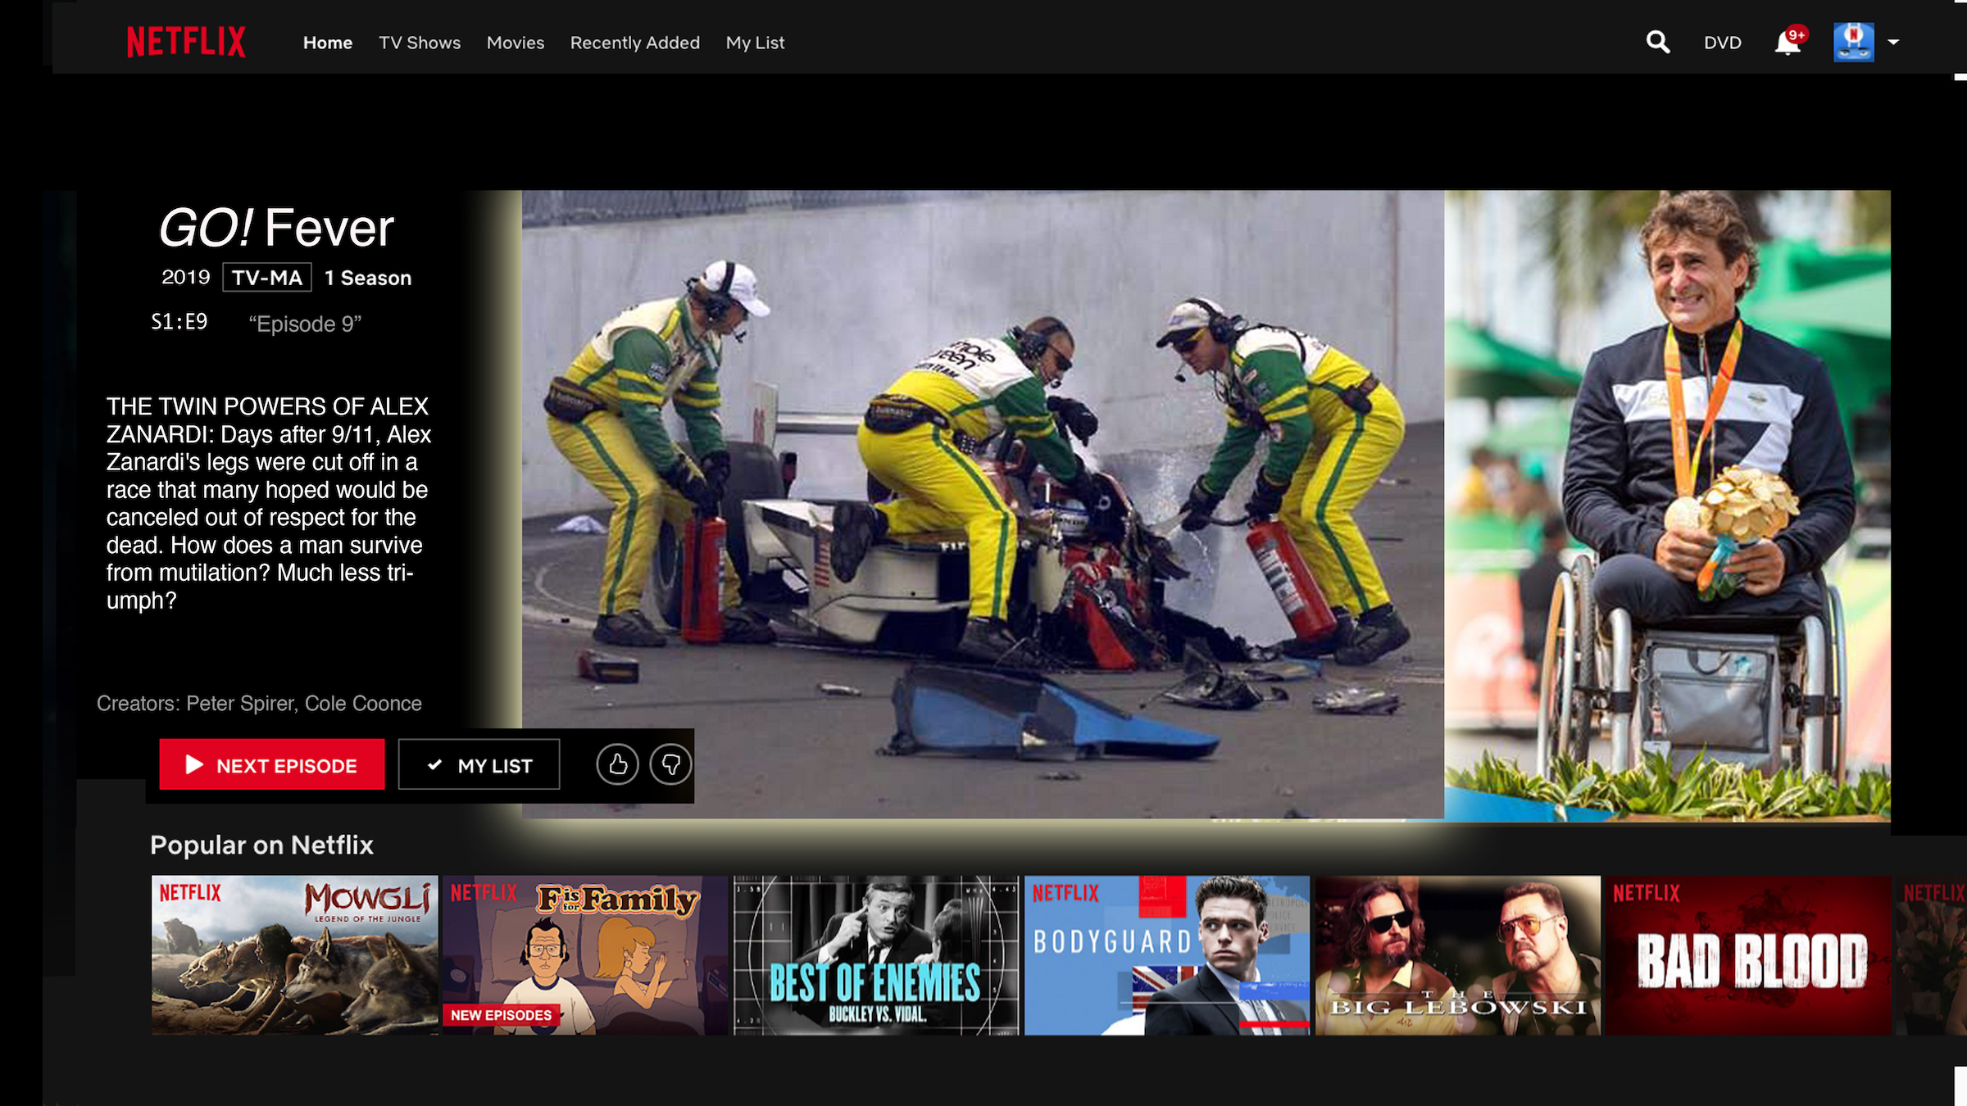Image resolution: width=1967 pixels, height=1106 pixels.
Task: Expand the profile dropdown arrow
Action: click(x=1893, y=42)
